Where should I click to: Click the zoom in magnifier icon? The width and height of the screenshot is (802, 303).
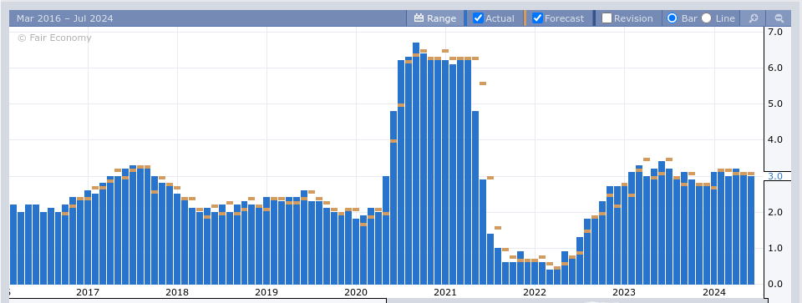tap(754, 18)
